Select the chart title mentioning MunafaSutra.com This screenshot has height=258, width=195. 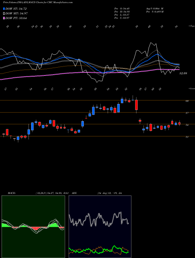point(38,2)
